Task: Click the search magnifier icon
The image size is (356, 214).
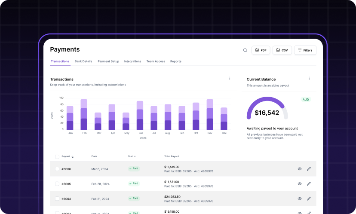Action: [245, 50]
